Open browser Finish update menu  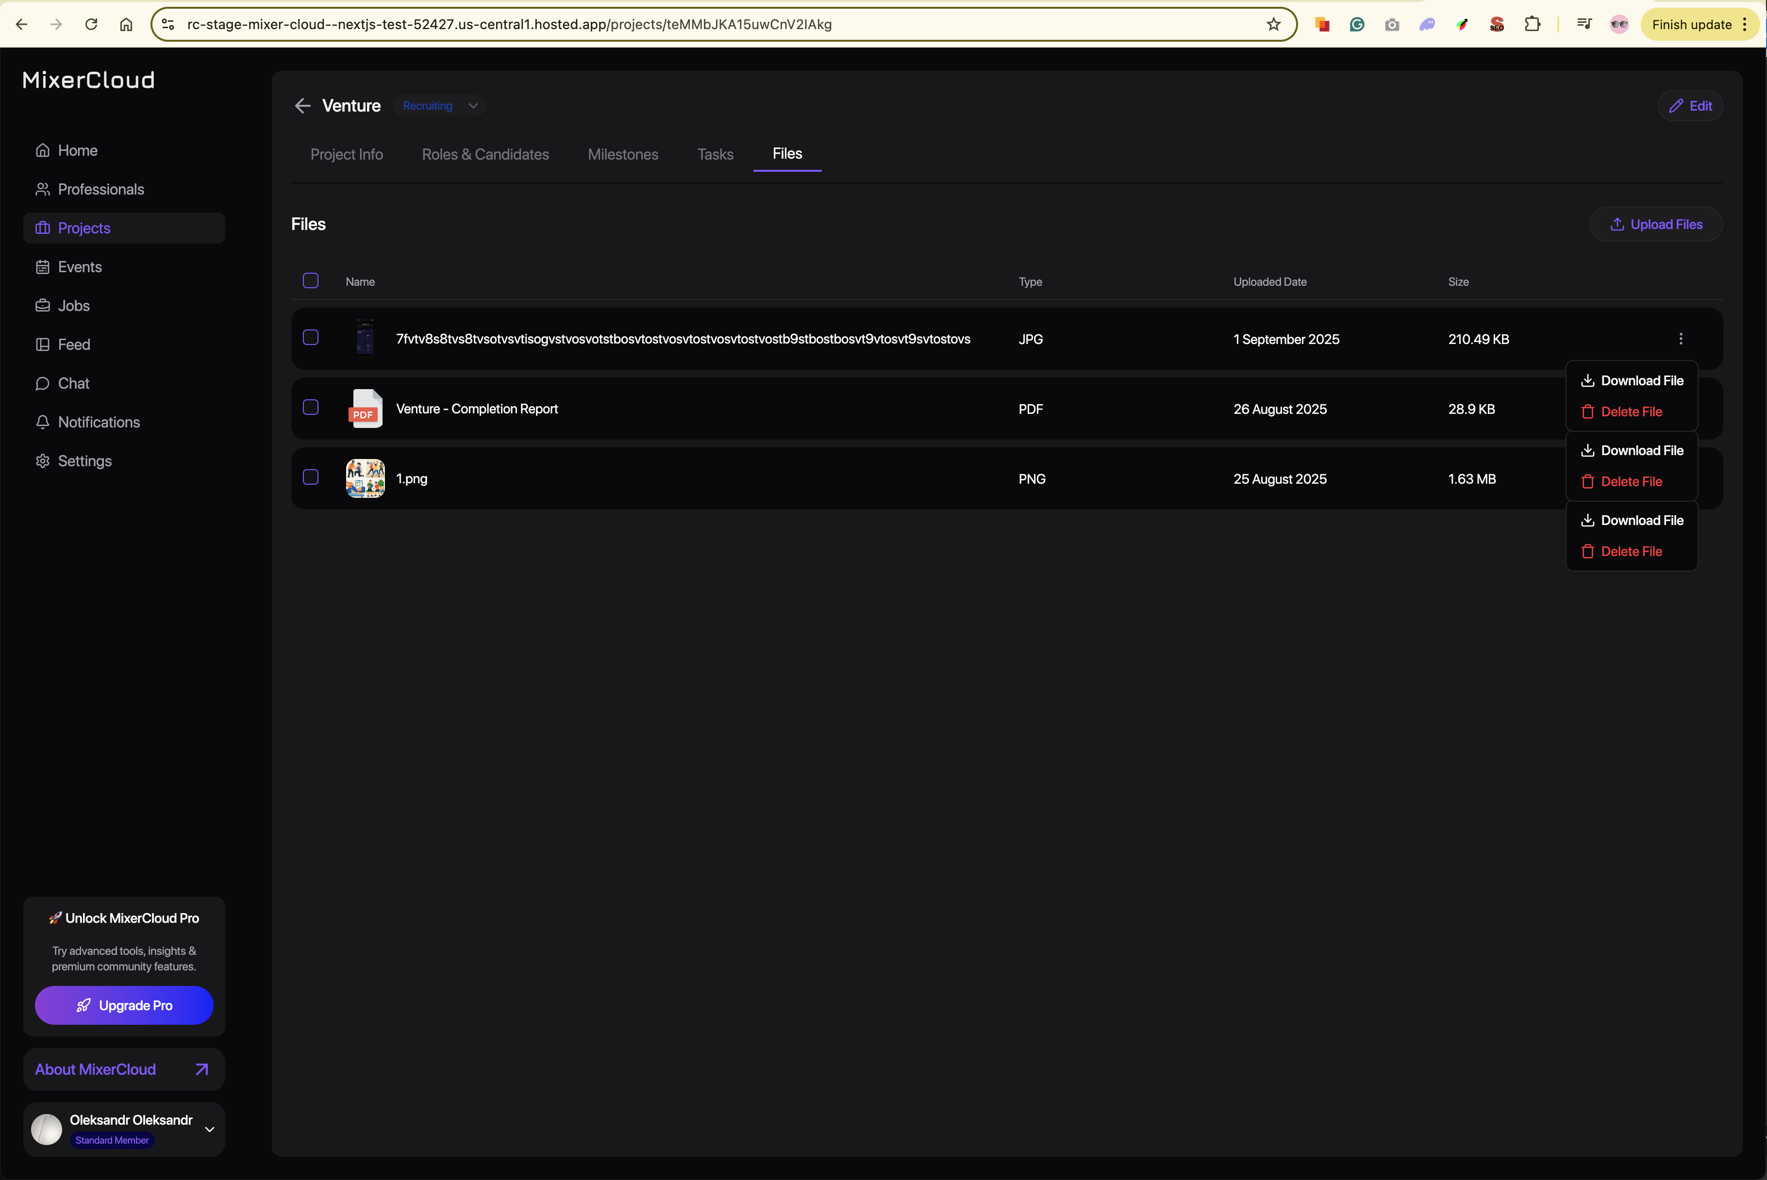[1699, 24]
